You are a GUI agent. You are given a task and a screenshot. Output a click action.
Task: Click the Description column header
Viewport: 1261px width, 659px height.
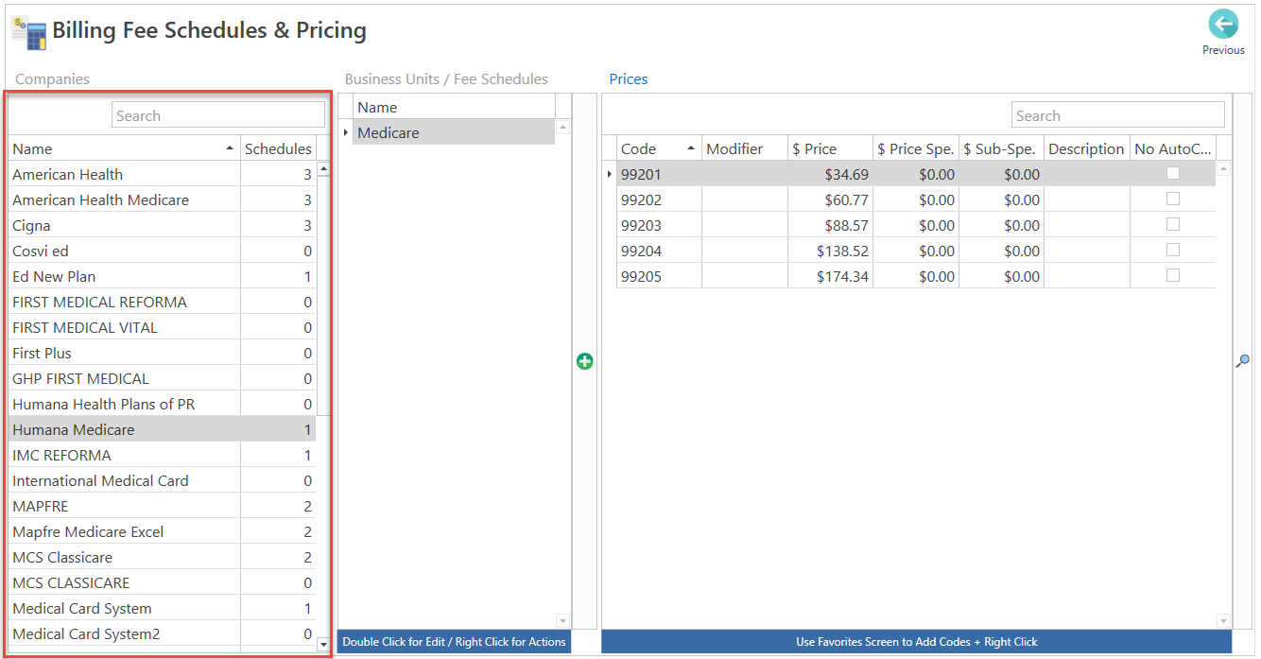1087,148
